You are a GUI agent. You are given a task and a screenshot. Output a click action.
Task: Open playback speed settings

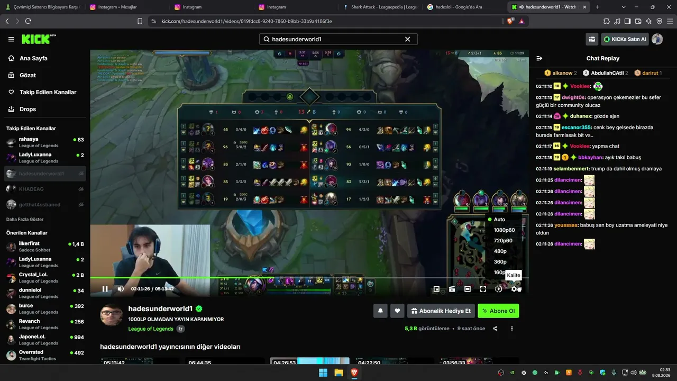tap(498, 289)
